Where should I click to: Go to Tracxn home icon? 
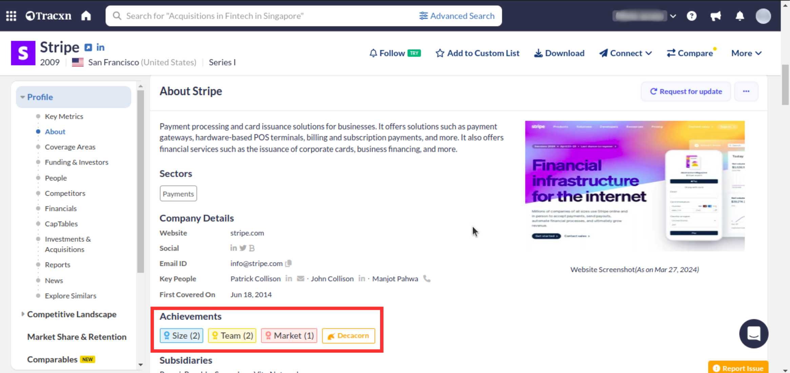point(86,16)
